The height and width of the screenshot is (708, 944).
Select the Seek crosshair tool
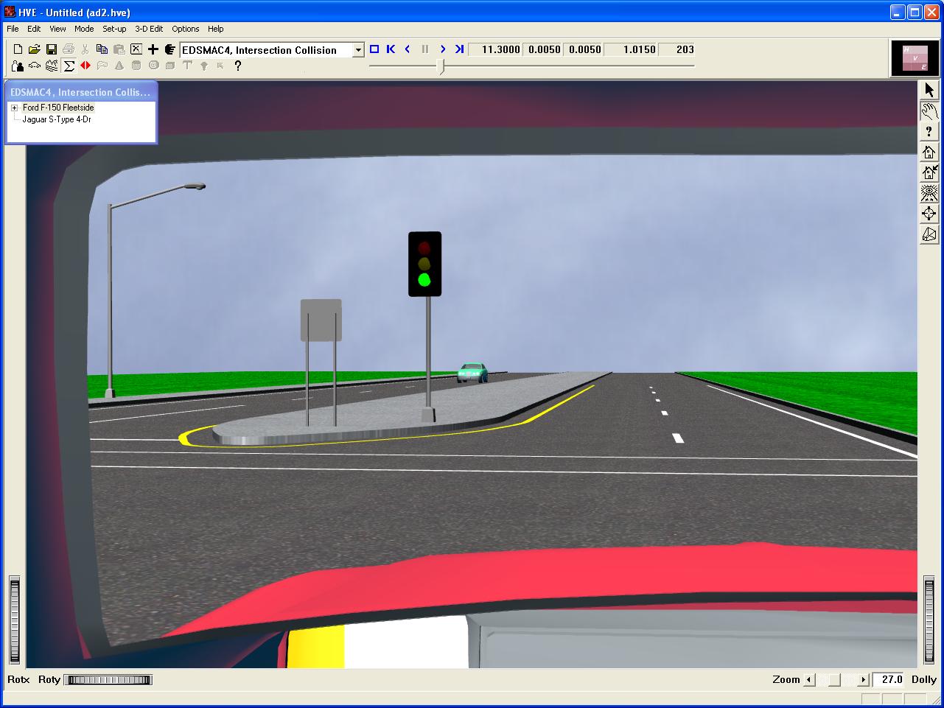[x=929, y=214]
